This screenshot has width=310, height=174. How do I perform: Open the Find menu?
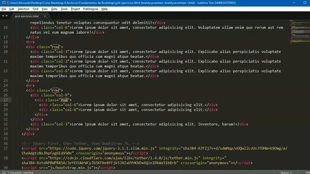click(x=35, y=9)
